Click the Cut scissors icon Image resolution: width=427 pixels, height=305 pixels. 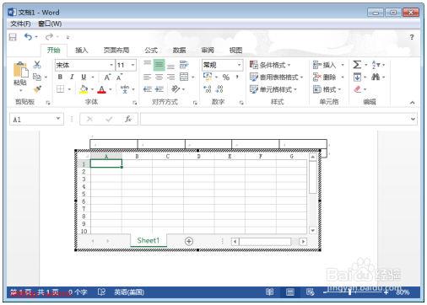(x=37, y=65)
